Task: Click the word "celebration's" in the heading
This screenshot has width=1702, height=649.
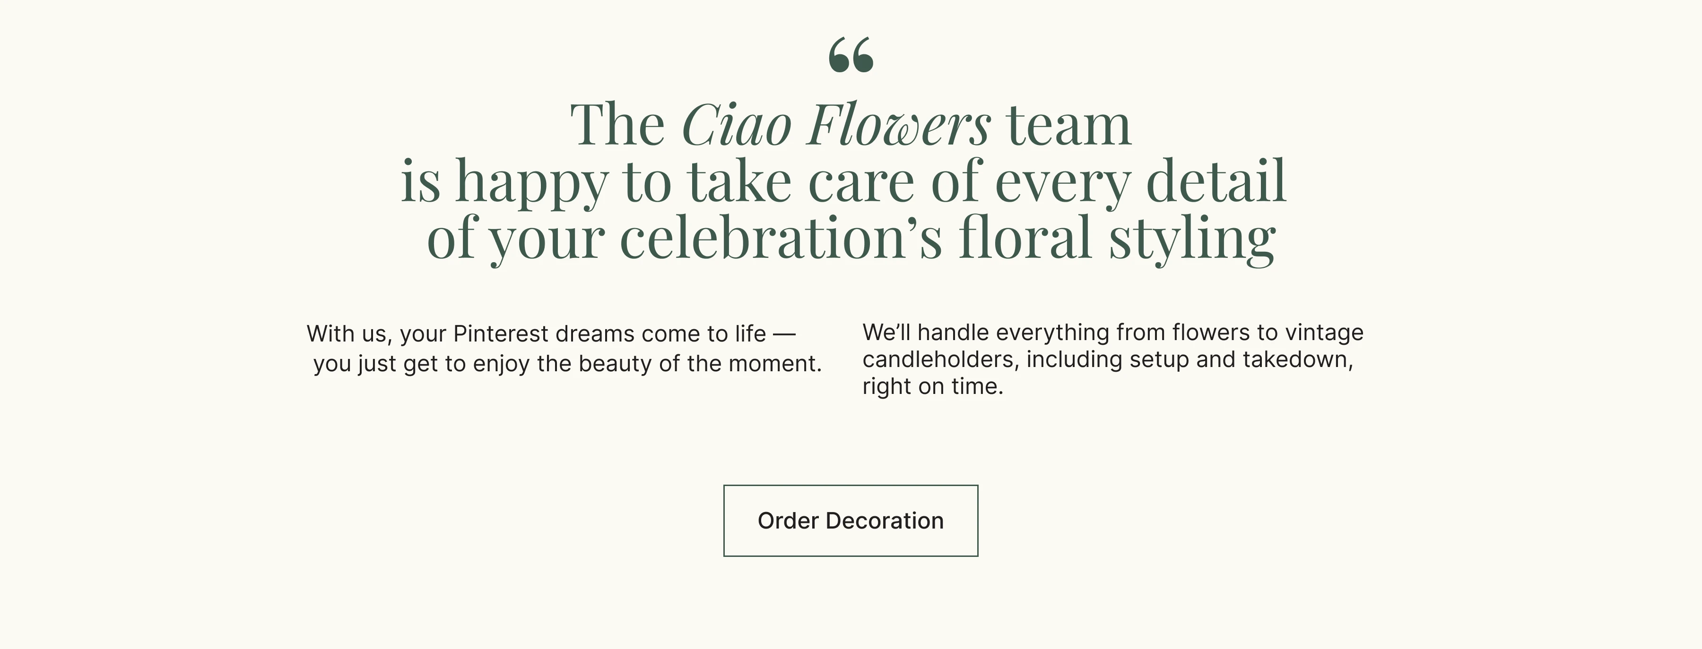Action: tap(780, 239)
